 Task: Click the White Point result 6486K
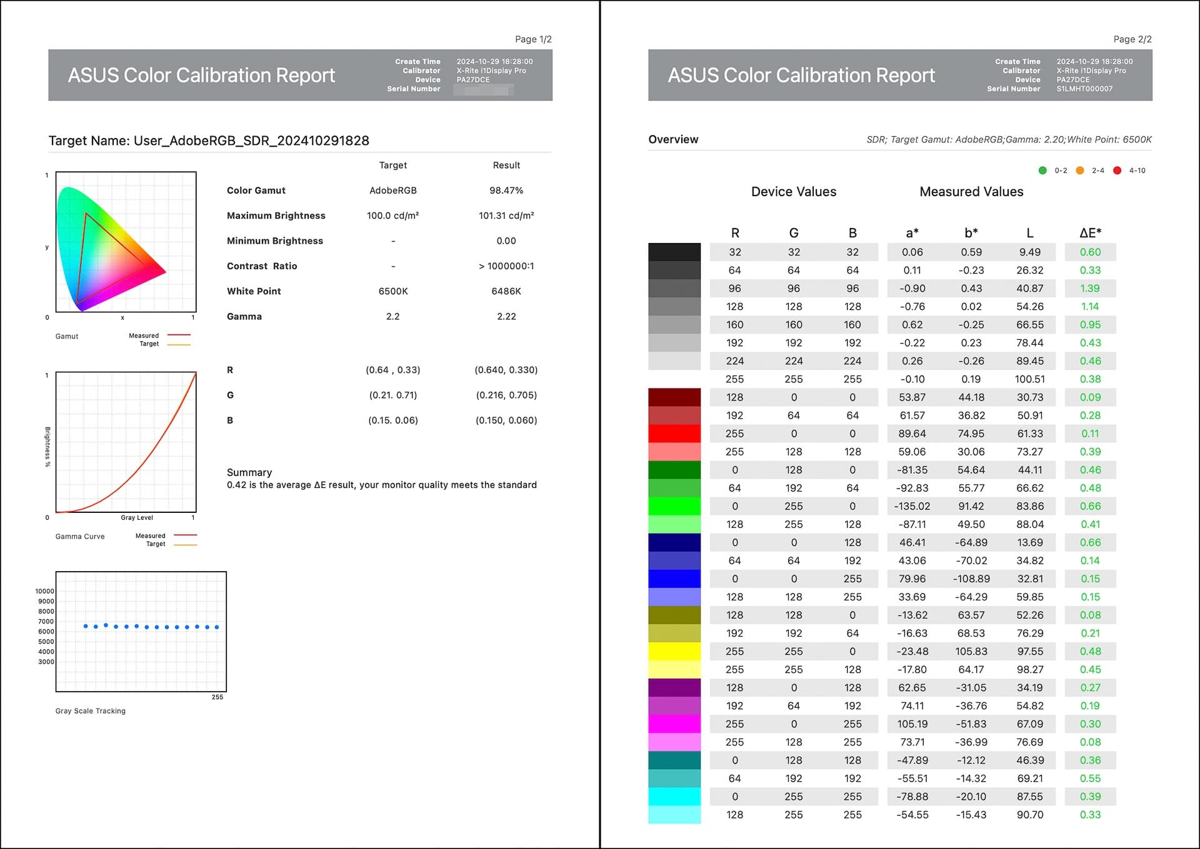tap(506, 291)
